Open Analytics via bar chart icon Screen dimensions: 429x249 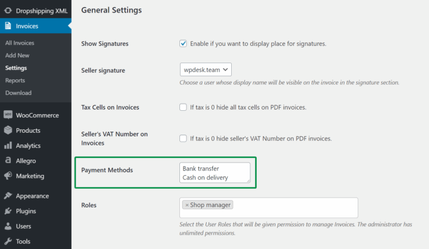click(8, 145)
